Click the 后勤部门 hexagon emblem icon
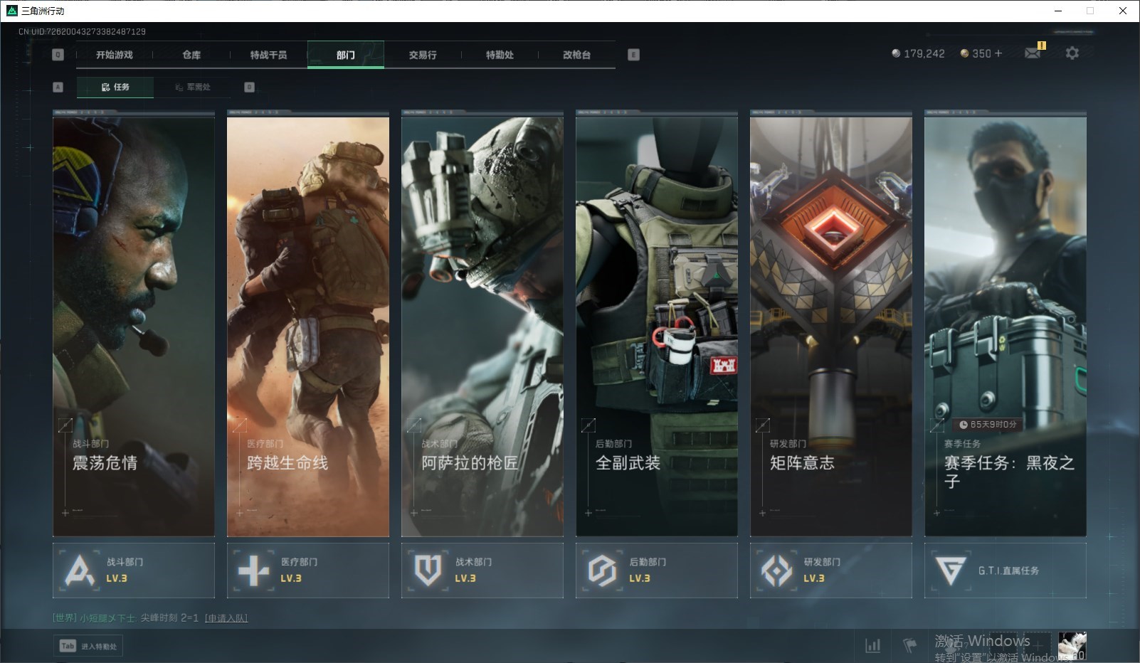Screen dimensions: 1140x663 click(602, 571)
